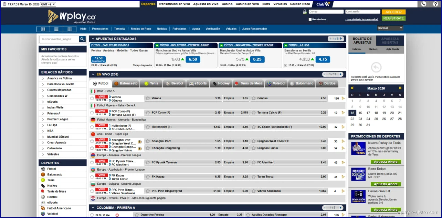Collapse the Apuestas Destacadas section
Viewport: 442px width, 218px height.
click(x=93, y=39)
